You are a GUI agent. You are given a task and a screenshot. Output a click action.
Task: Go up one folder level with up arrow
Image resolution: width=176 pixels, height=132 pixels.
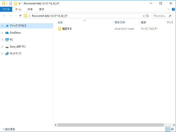pos(20,16)
